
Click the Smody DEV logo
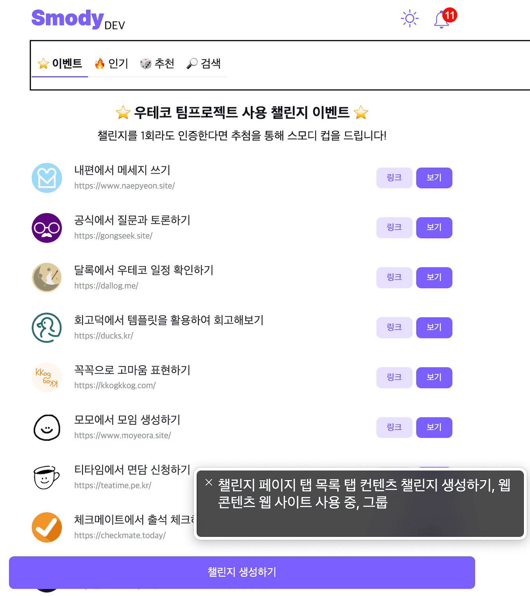tap(78, 19)
